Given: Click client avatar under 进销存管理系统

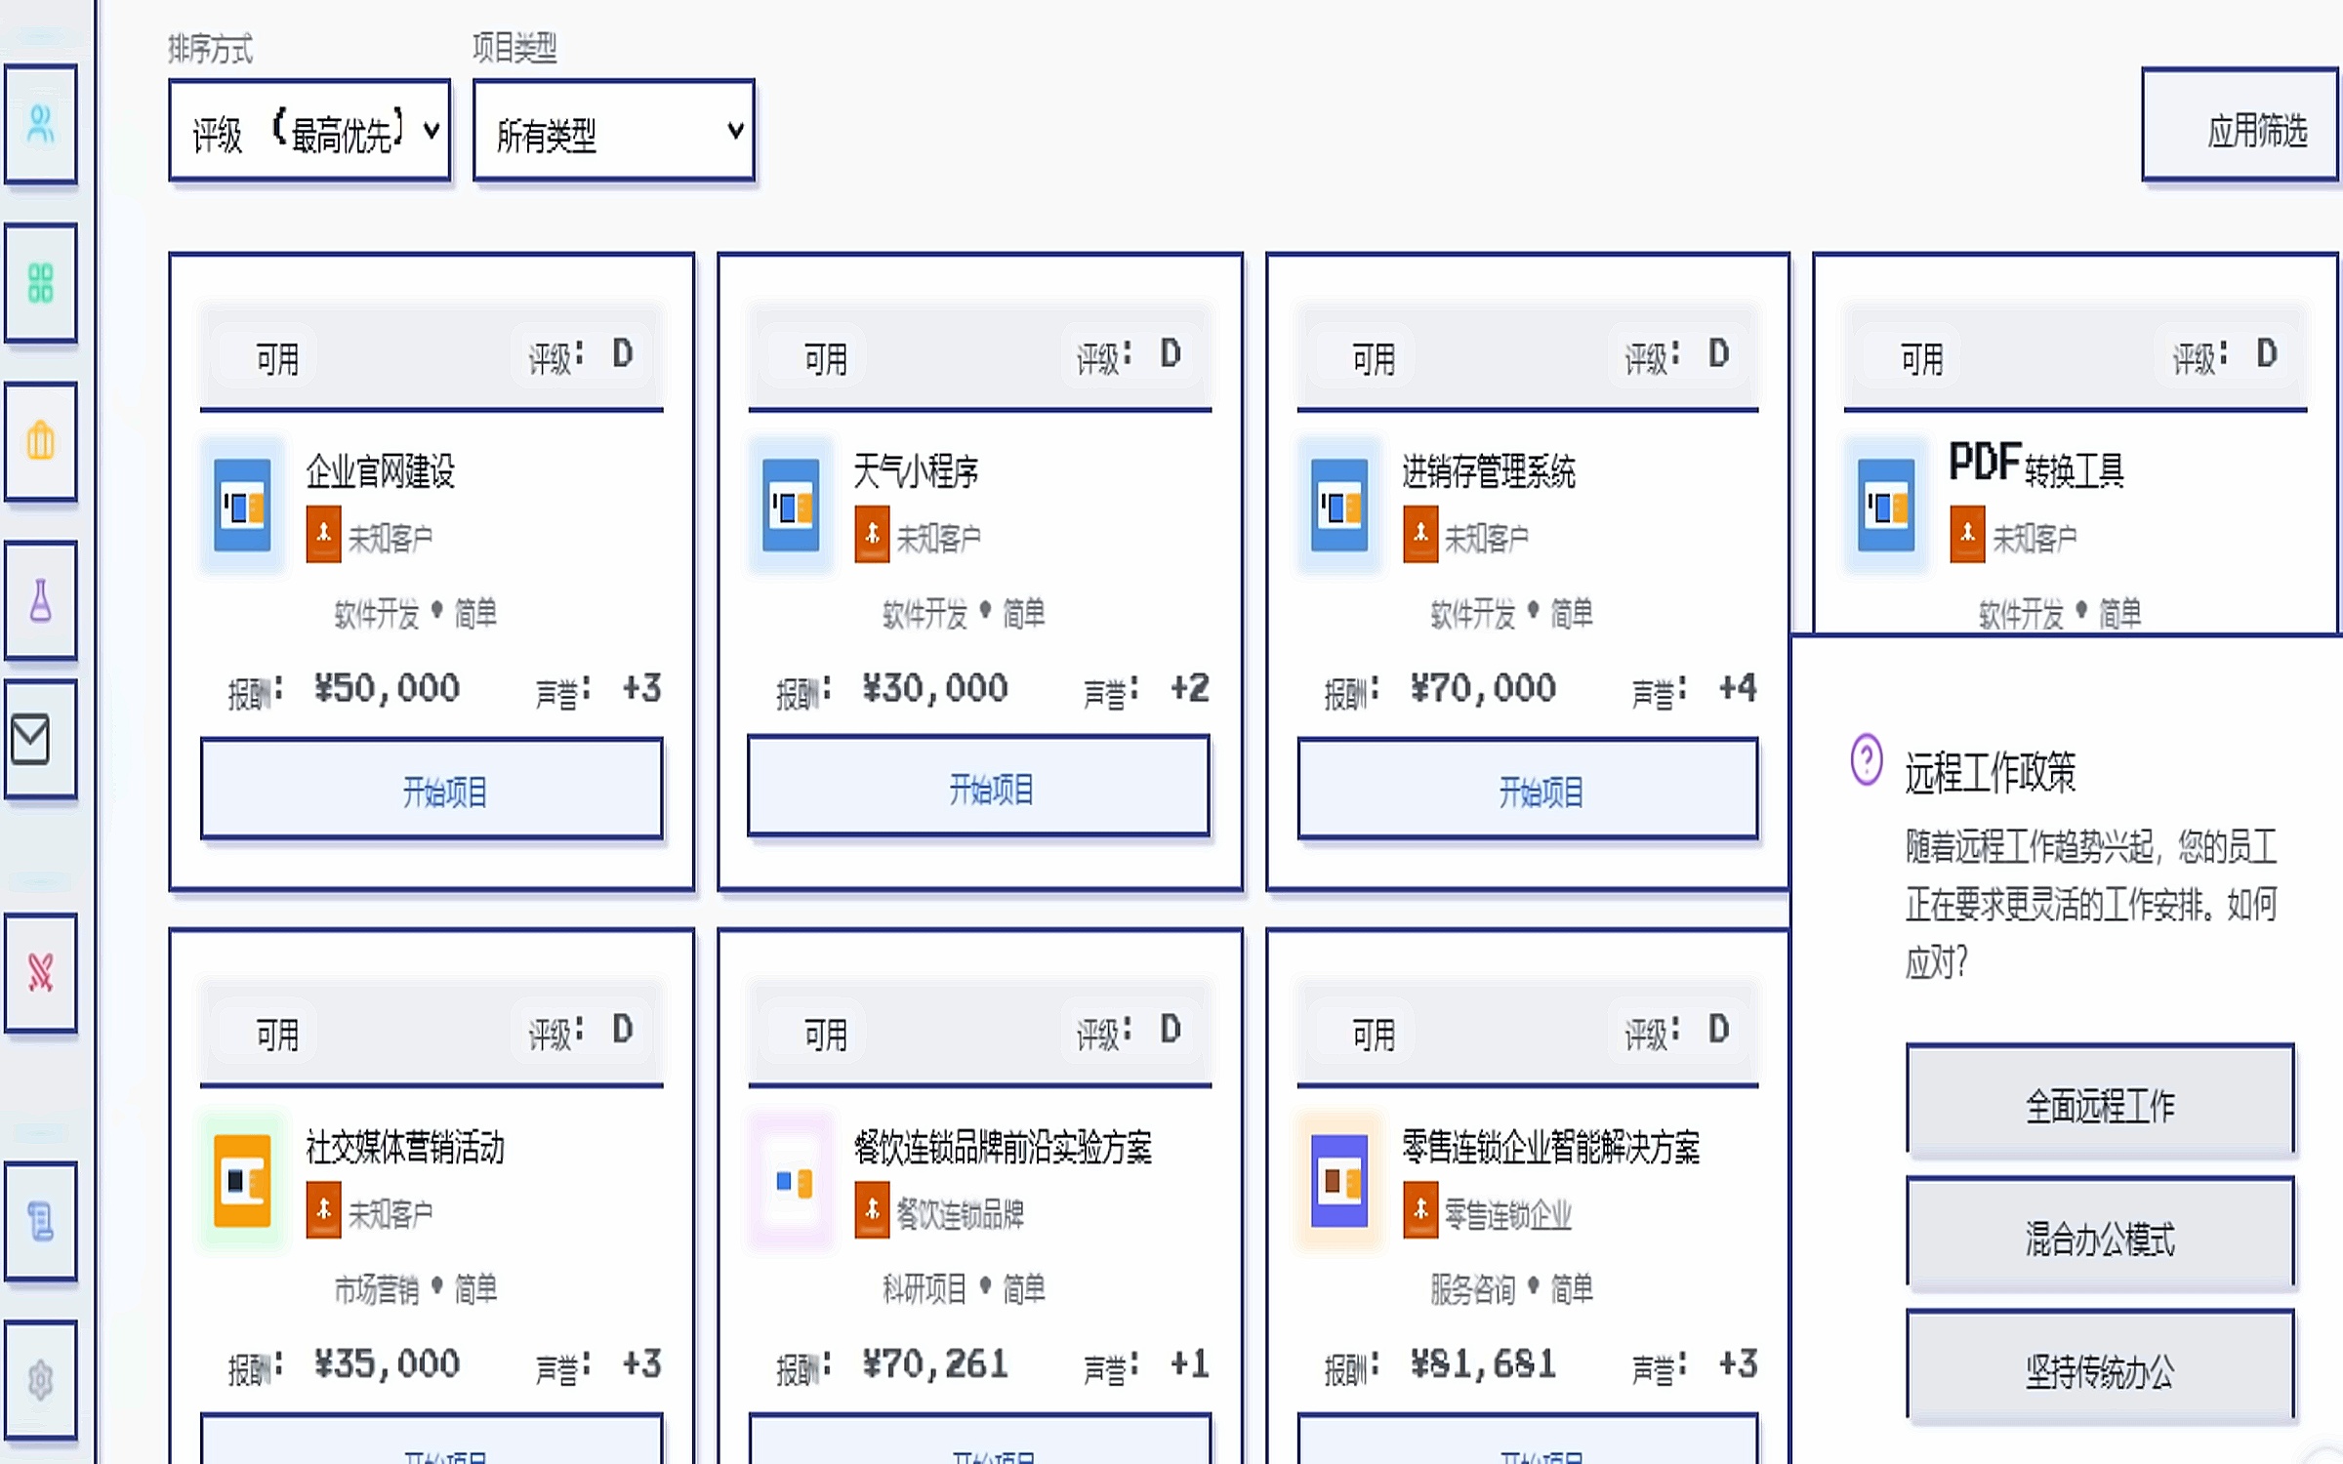Looking at the screenshot, I should click(1420, 534).
